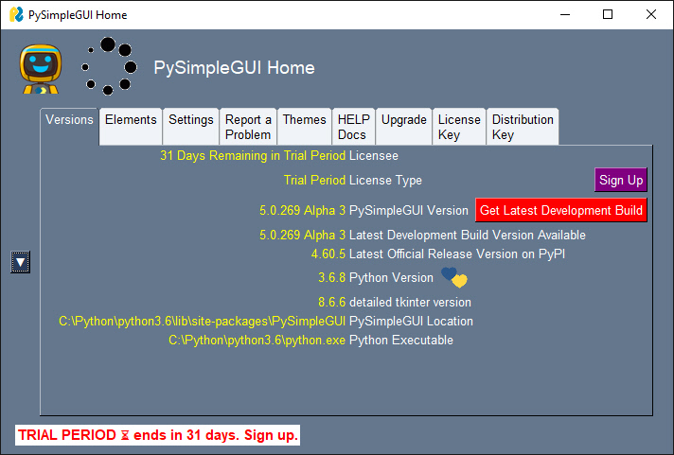
Task: Expand the down arrow button on left
Action: point(21,262)
